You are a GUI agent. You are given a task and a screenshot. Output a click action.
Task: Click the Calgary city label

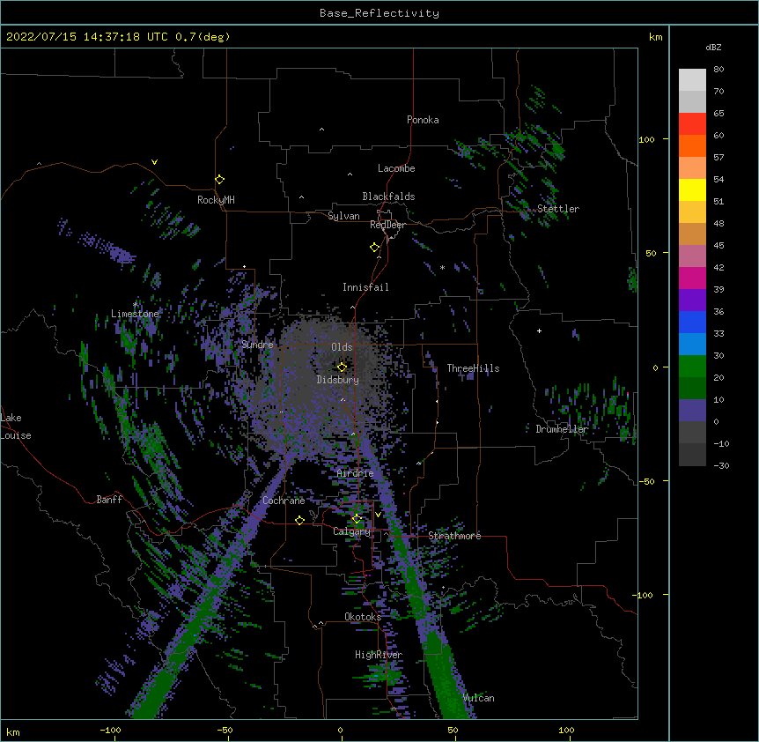click(x=351, y=531)
